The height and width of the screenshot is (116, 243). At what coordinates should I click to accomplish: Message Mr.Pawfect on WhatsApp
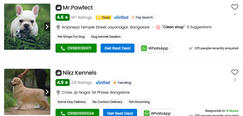click(155, 48)
